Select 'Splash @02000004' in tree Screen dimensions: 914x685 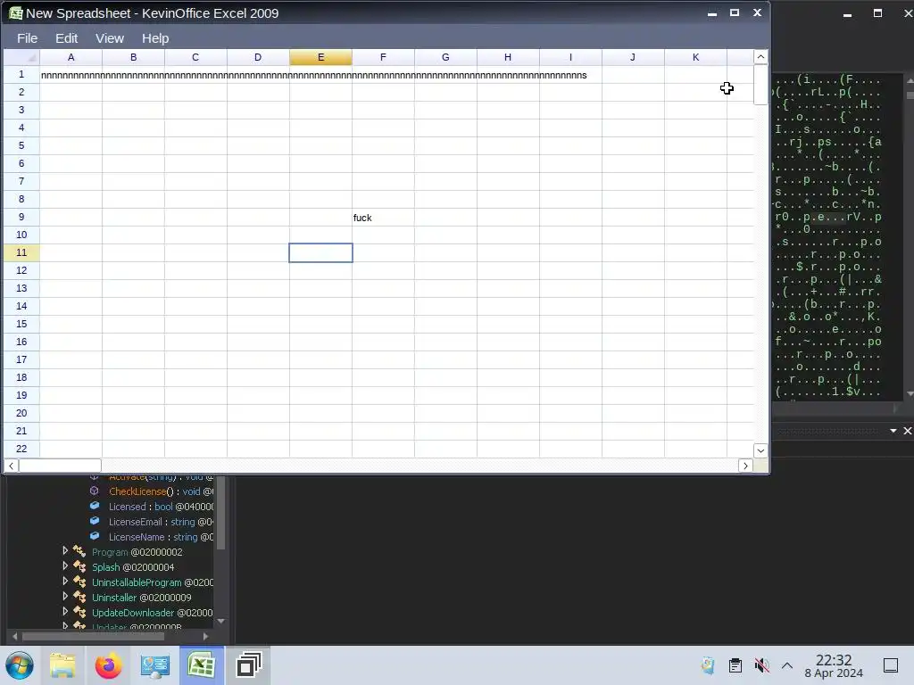(x=133, y=567)
